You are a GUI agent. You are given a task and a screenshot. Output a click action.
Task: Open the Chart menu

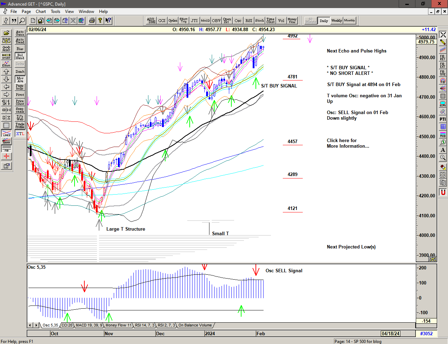[x=41, y=12]
